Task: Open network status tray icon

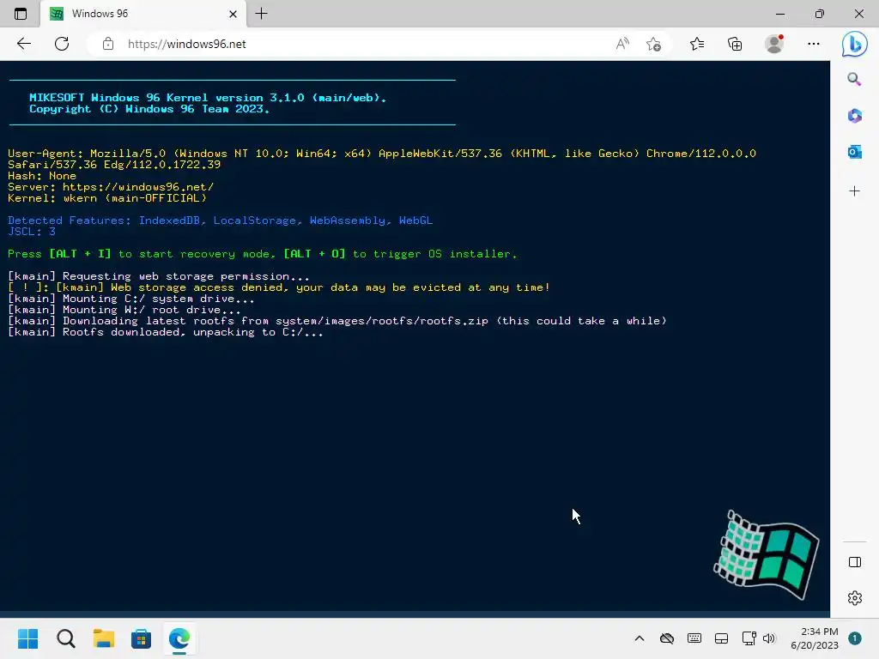Action: [749, 638]
